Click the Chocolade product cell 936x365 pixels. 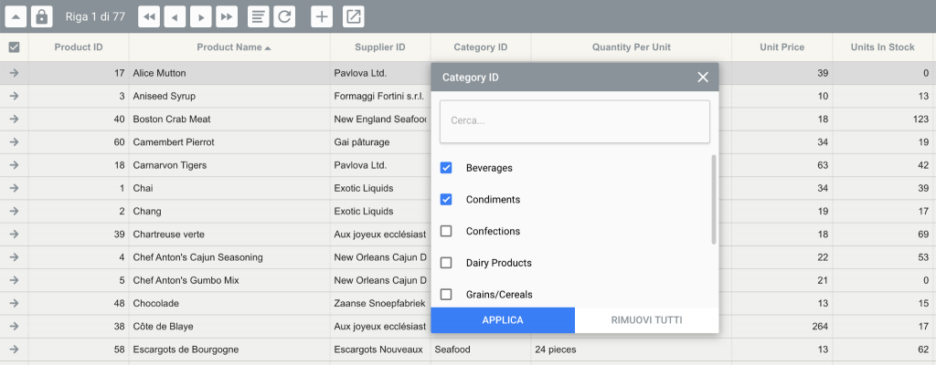pyautogui.click(x=229, y=303)
